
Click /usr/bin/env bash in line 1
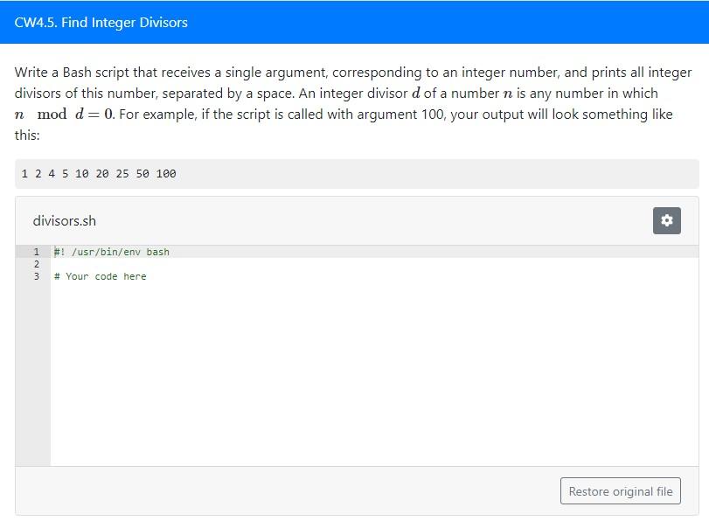coord(129,252)
